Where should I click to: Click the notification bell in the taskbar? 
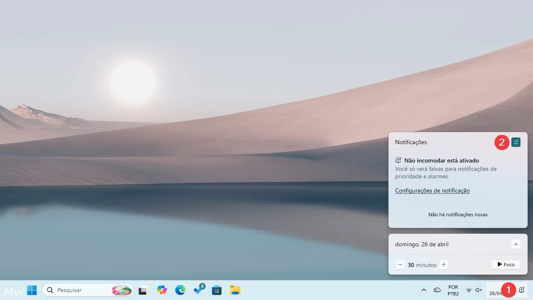click(521, 290)
